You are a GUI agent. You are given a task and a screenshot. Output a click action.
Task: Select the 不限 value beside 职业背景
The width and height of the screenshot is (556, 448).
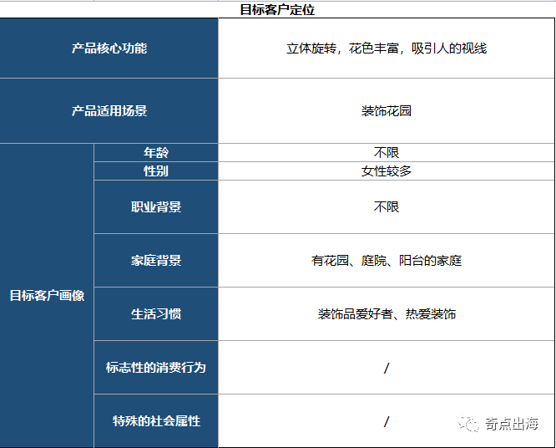tap(387, 207)
